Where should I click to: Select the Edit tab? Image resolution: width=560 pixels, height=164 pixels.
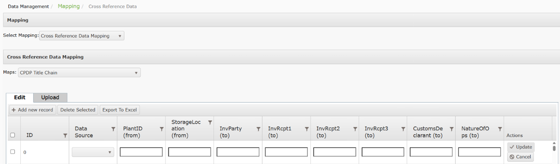click(20, 97)
